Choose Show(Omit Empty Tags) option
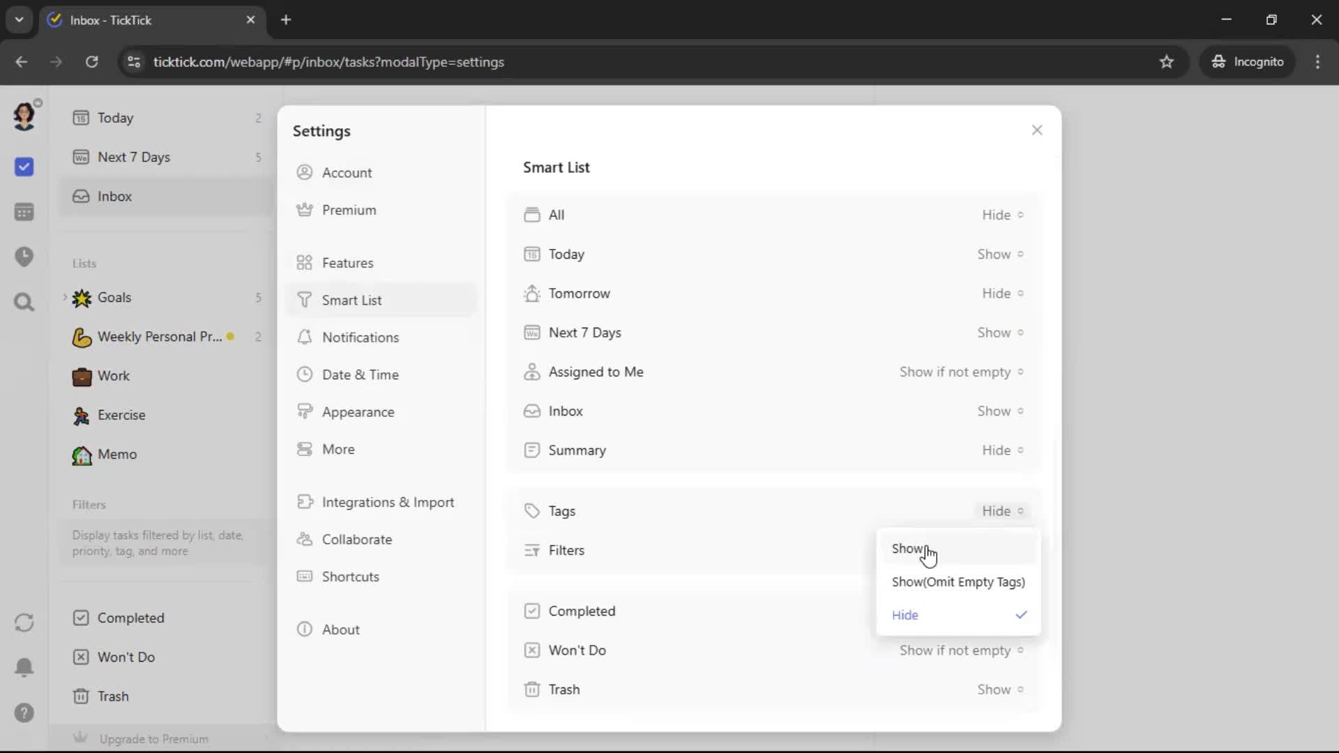 tap(958, 582)
